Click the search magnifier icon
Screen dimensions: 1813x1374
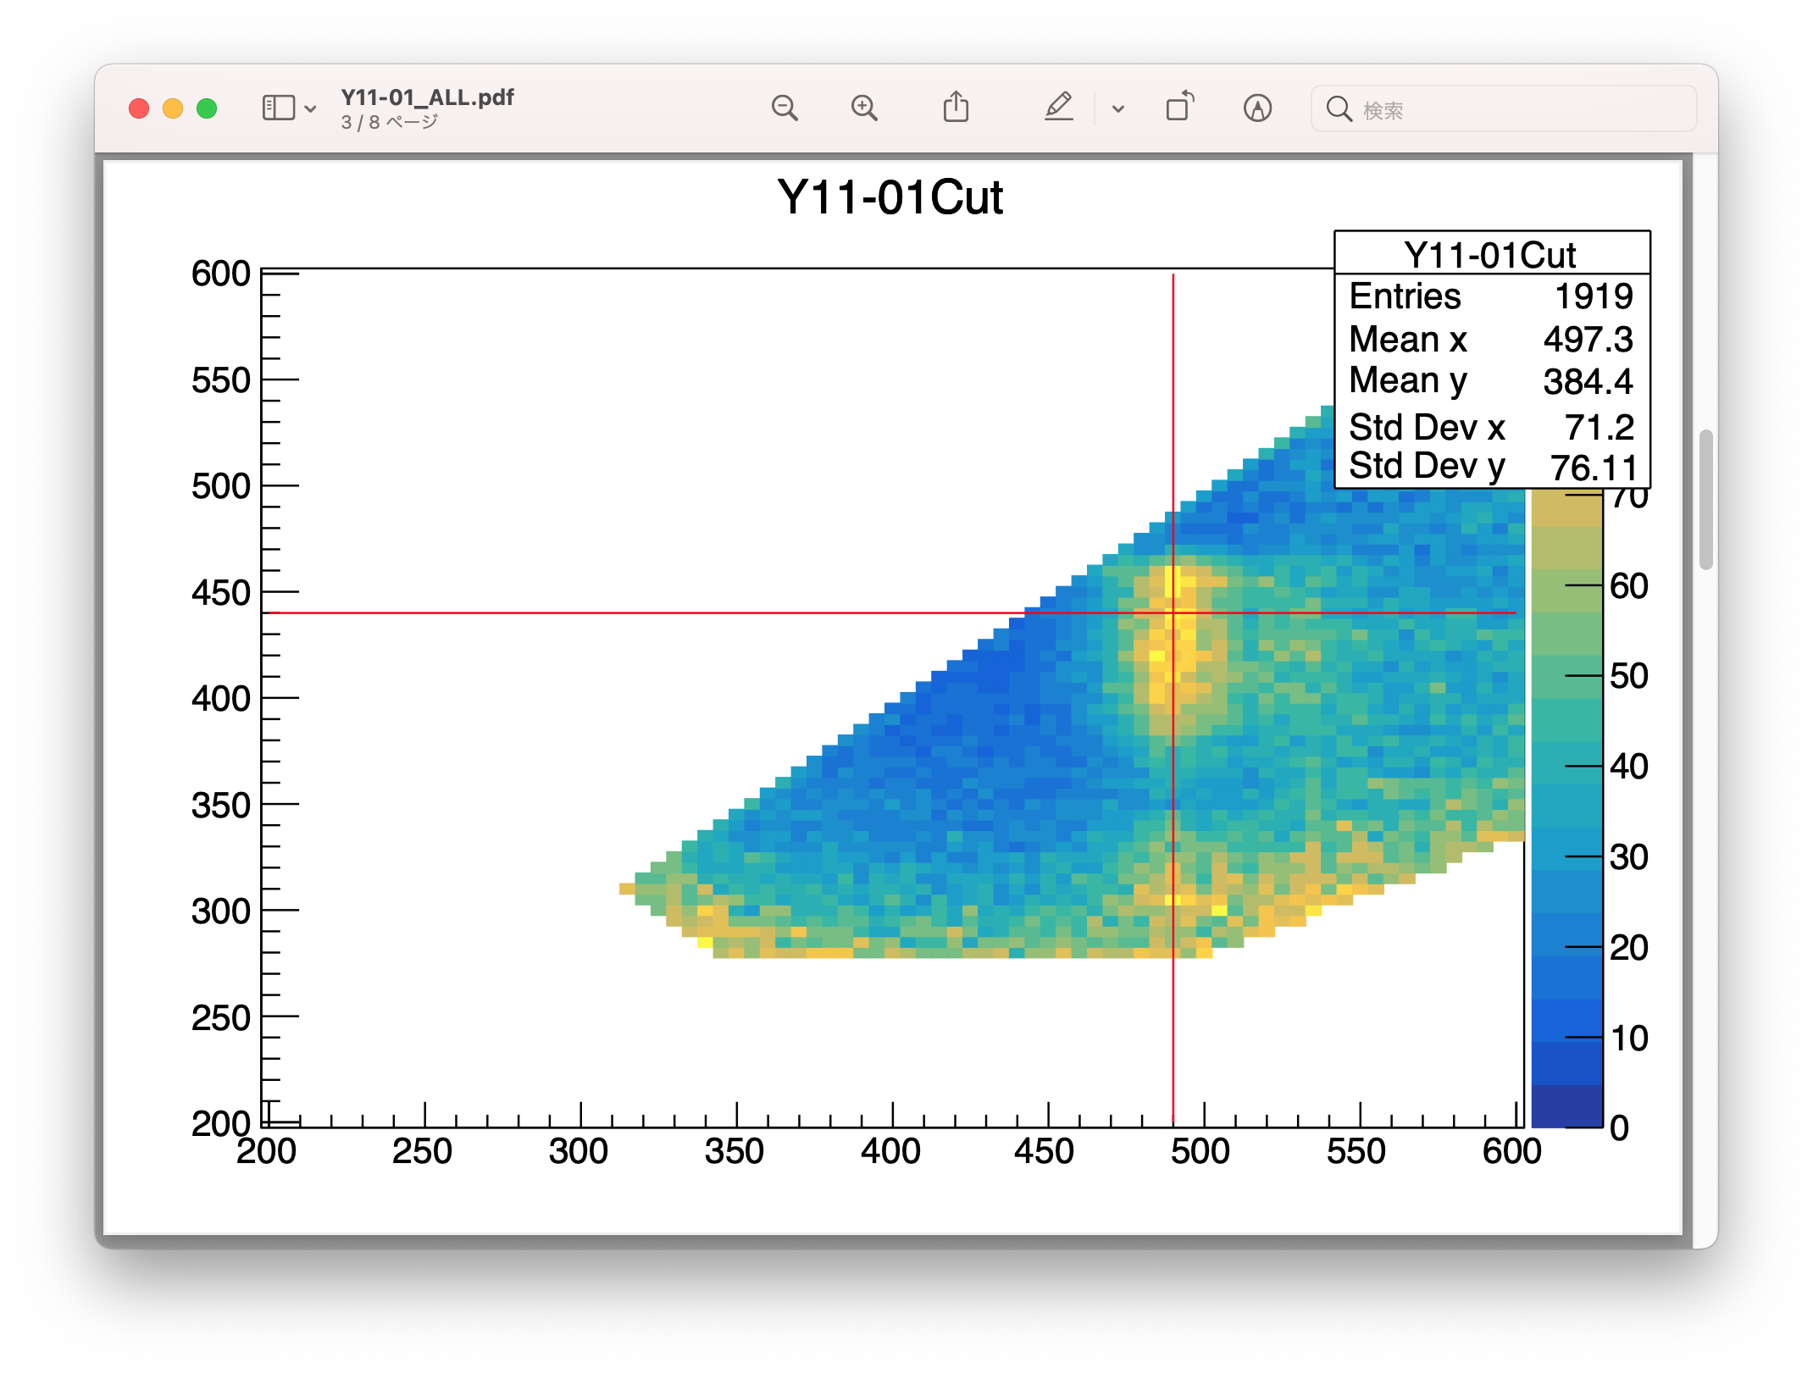click(x=1339, y=108)
